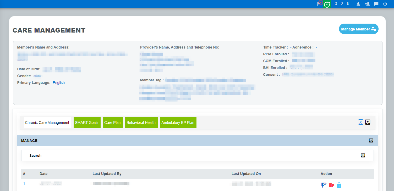Click the power logout icon
The width and height of the screenshot is (394, 191).
[385, 4]
